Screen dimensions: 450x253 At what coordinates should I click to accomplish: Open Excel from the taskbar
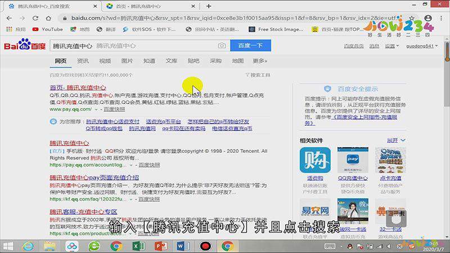138,246
